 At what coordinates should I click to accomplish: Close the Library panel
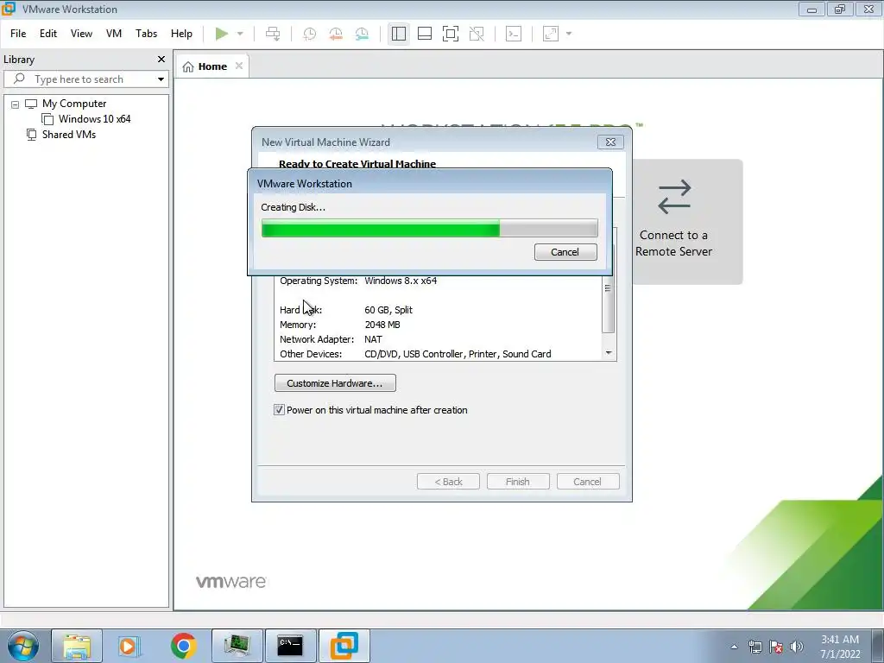(x=161, y=60)
